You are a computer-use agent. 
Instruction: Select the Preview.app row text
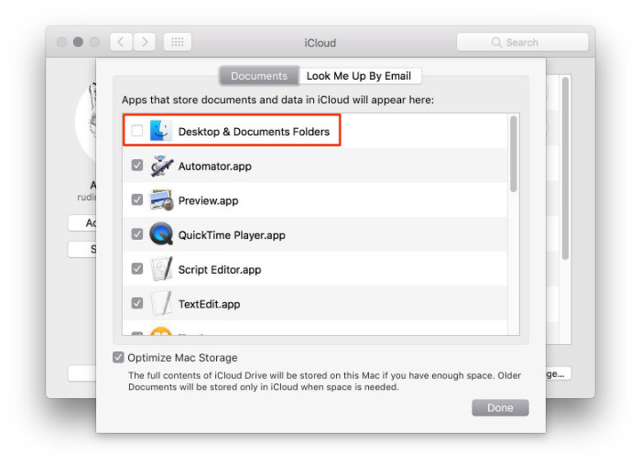(209, 200)
